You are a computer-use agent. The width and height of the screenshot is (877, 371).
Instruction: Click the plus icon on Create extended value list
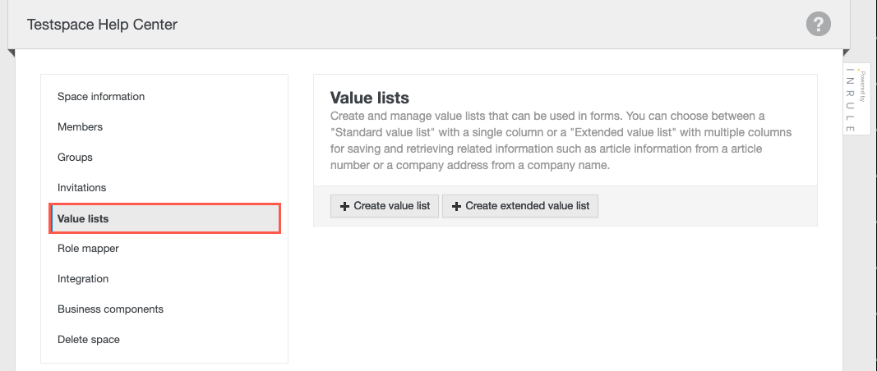456,206
